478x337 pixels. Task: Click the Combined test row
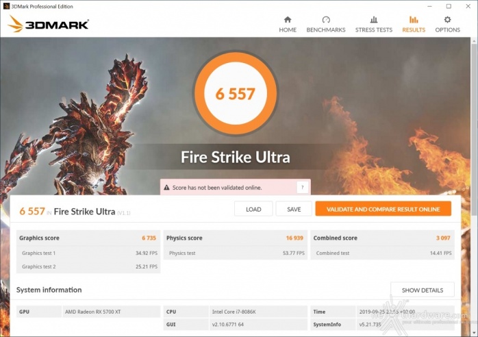click(x=382, y=253)
